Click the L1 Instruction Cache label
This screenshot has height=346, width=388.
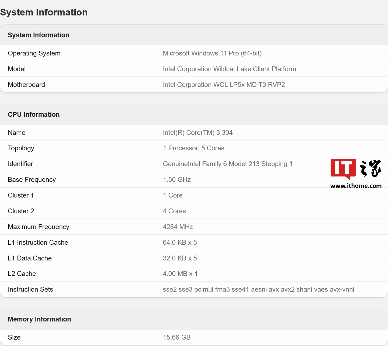[x=38, y=243]
